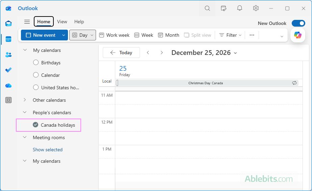Open the Copilot icon
This screenshot has height=191, width=312.
[x=298, y=35]
